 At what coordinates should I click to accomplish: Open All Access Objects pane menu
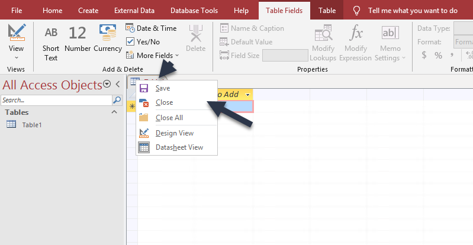[x=107, y=85]
